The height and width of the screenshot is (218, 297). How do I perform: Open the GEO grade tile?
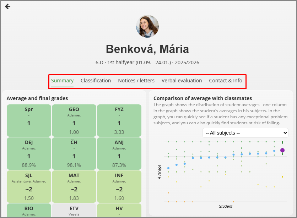[74, 120]
